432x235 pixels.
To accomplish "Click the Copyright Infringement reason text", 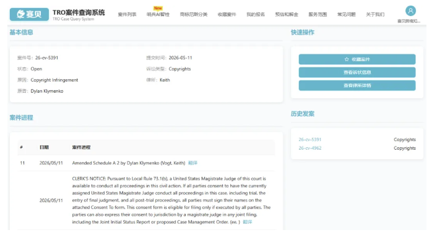I will pyautogui.click(x=54, y=80).
